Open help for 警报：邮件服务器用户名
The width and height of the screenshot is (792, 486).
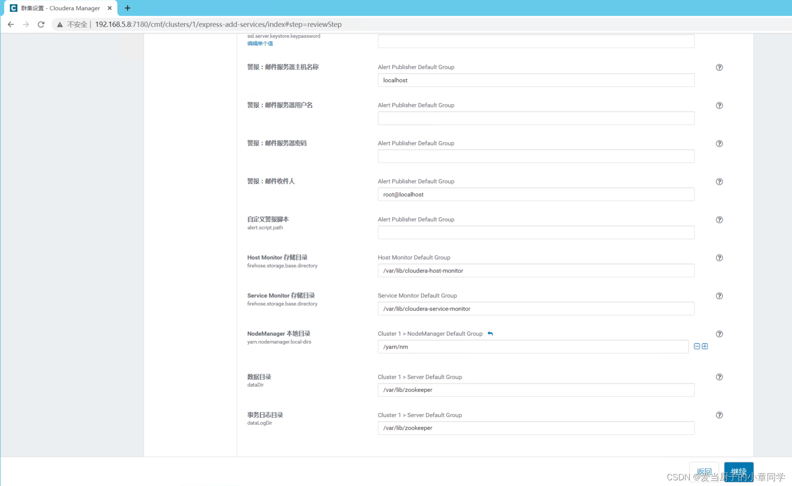(x=719, y=105)
